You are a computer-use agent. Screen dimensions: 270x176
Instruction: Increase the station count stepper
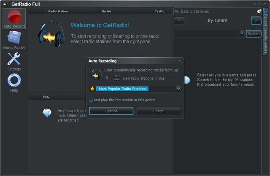pyautogui.click(x=117, y=76)
